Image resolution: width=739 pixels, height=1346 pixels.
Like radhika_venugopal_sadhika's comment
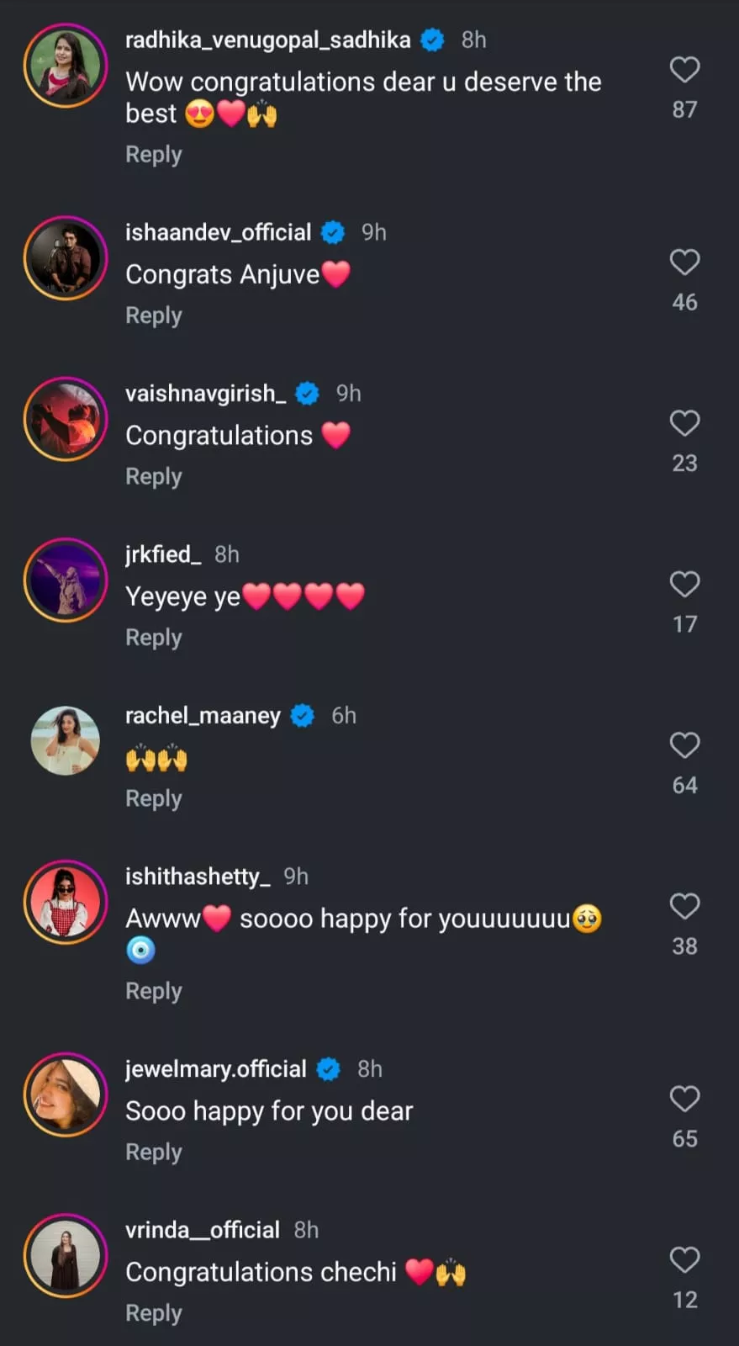pyautogui.click(x=684, y=70)
